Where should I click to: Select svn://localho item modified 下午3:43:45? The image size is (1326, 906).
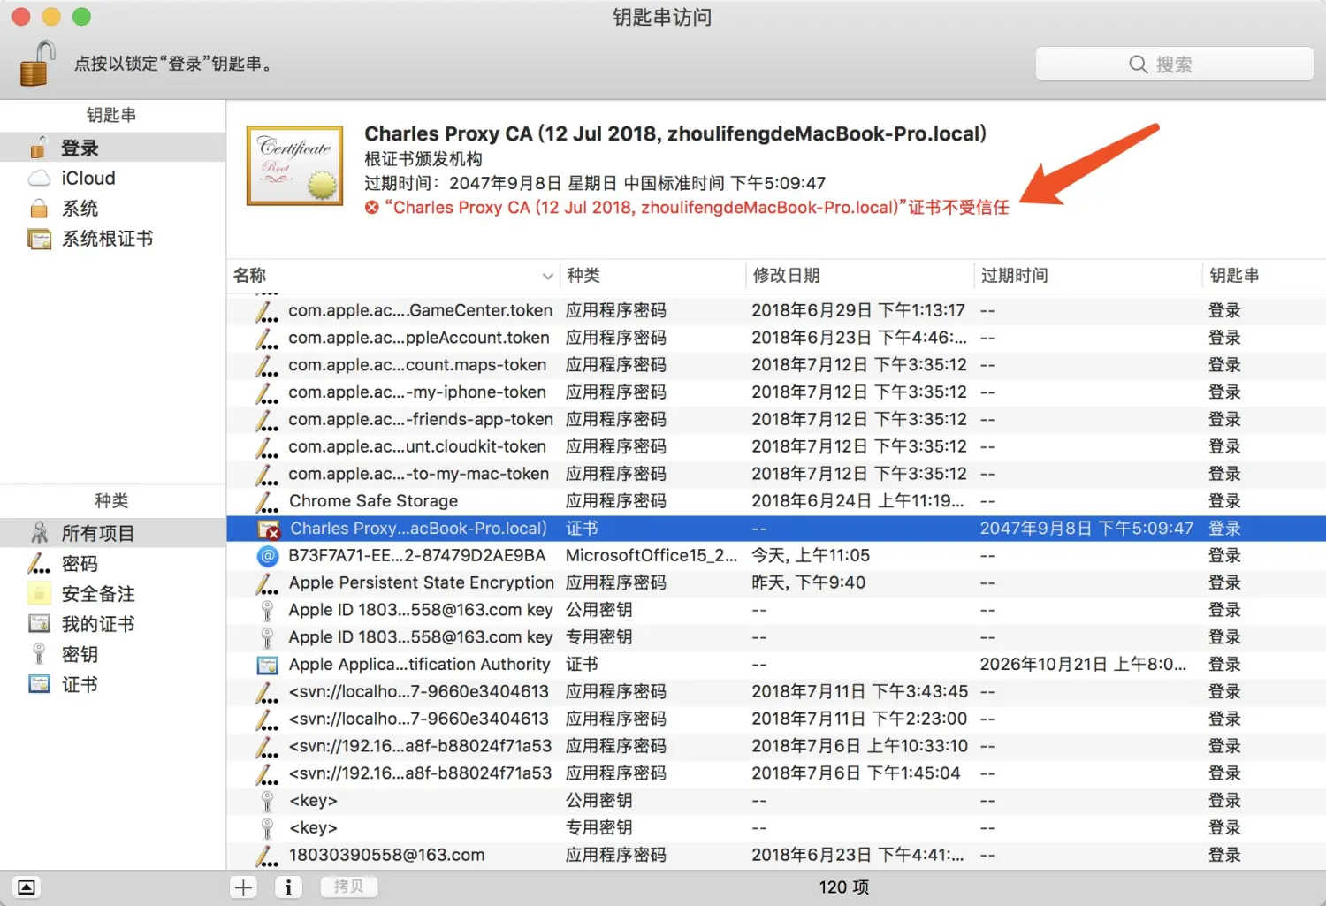[x=776, y=692]
